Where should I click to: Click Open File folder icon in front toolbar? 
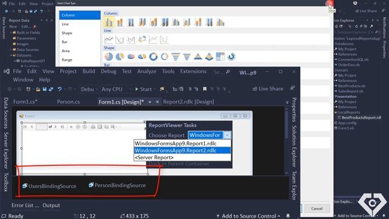click(38, 89)
